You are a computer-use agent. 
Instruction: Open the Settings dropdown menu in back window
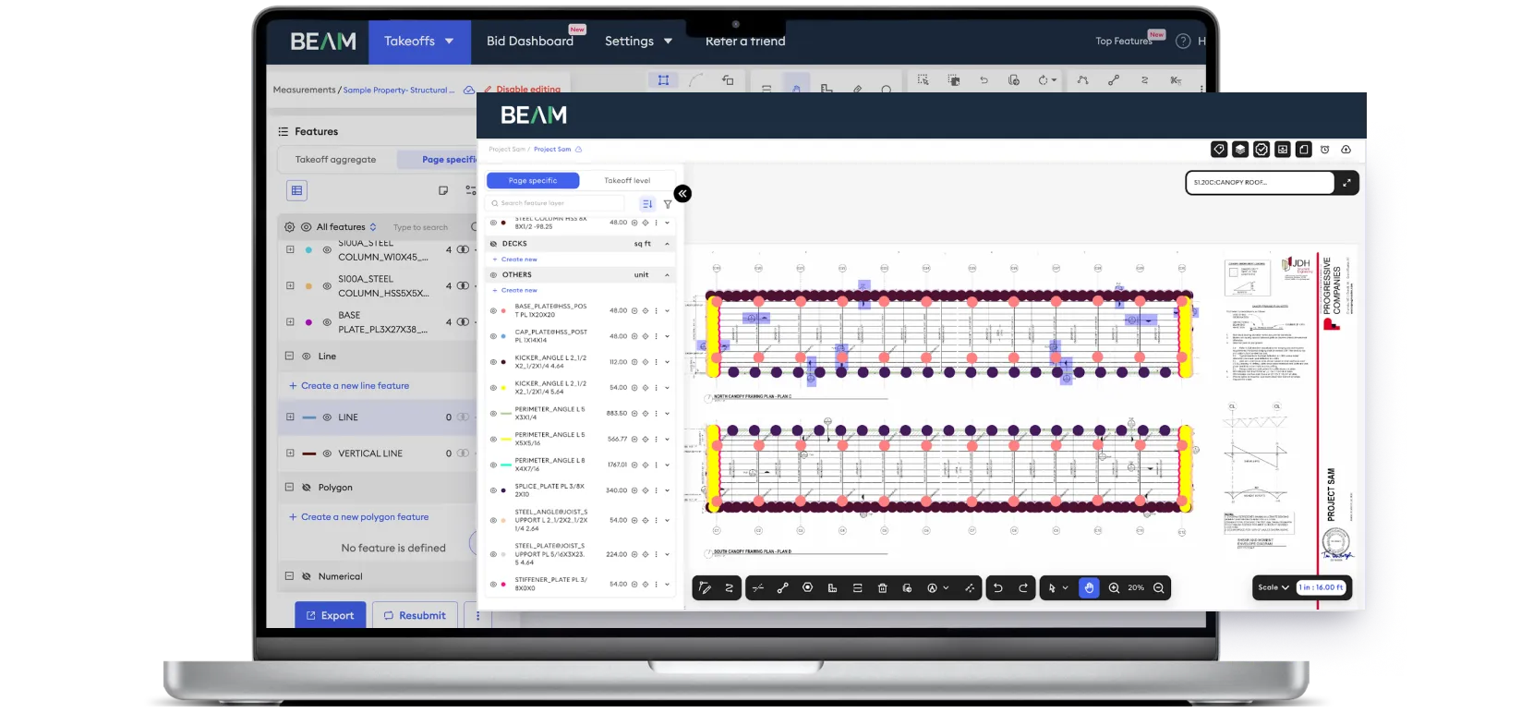638,42
